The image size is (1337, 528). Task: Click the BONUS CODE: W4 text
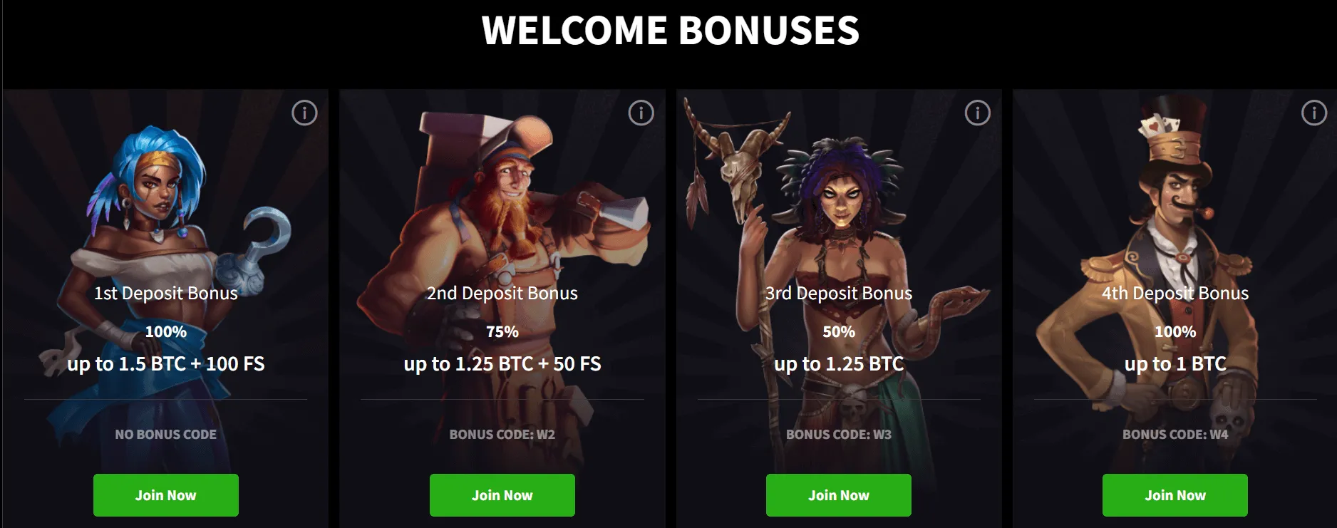(1175, 434)
